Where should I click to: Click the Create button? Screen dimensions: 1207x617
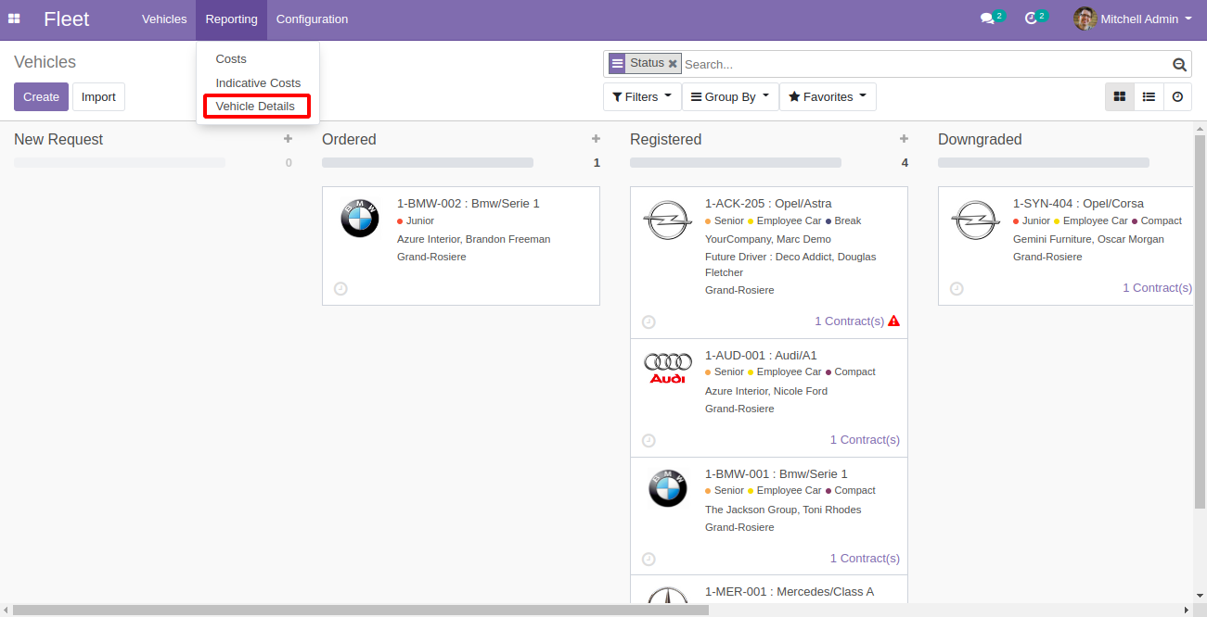tap(41, 96)
